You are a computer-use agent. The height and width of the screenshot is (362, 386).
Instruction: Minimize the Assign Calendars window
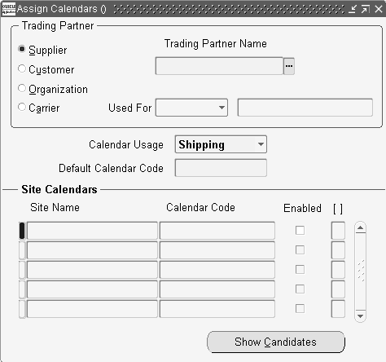pyautogui.click(x=353, y=9)
